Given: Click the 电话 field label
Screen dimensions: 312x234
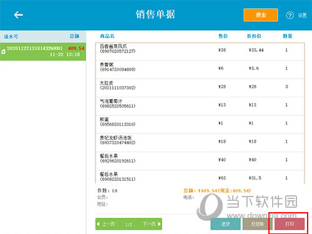Looking at the screenshot, I should (188, 197).
